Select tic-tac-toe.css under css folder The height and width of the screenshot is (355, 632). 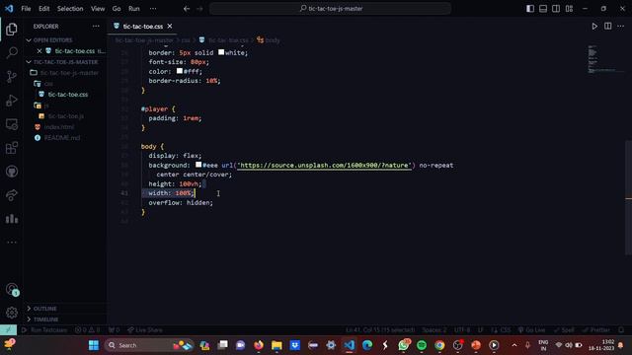[x=68, y=95]
